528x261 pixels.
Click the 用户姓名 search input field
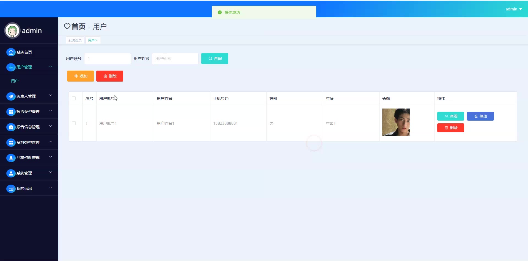coord(175,59)
